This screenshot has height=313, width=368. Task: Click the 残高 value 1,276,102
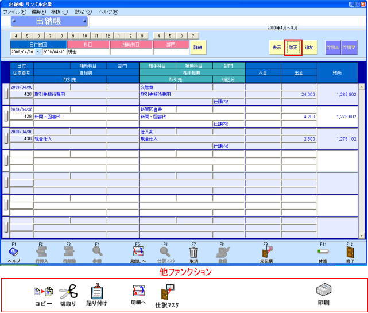(346, 139)
